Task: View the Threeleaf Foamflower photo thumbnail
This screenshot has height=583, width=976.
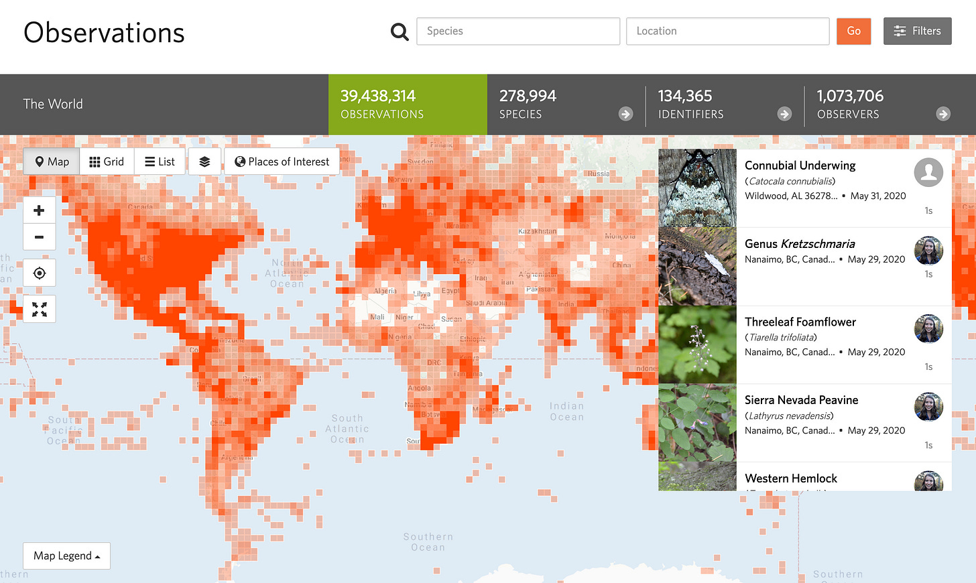Action: click(697, 344)
